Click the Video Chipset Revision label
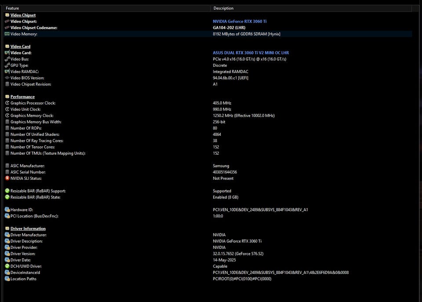 coord(31,84)
